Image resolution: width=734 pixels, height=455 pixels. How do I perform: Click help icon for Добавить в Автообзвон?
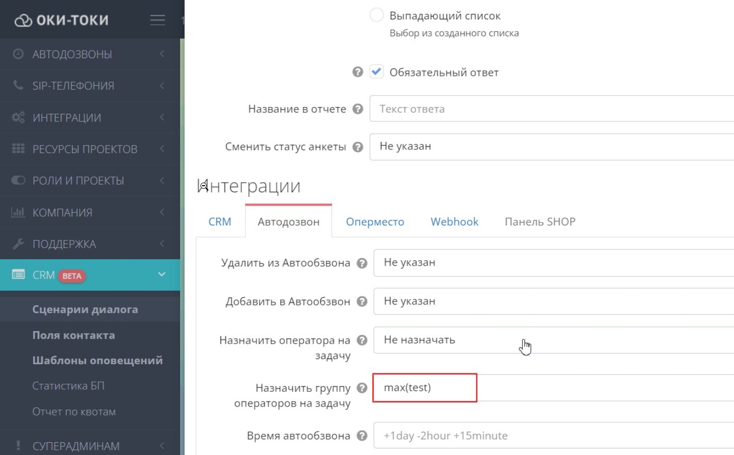pos(362,301)
